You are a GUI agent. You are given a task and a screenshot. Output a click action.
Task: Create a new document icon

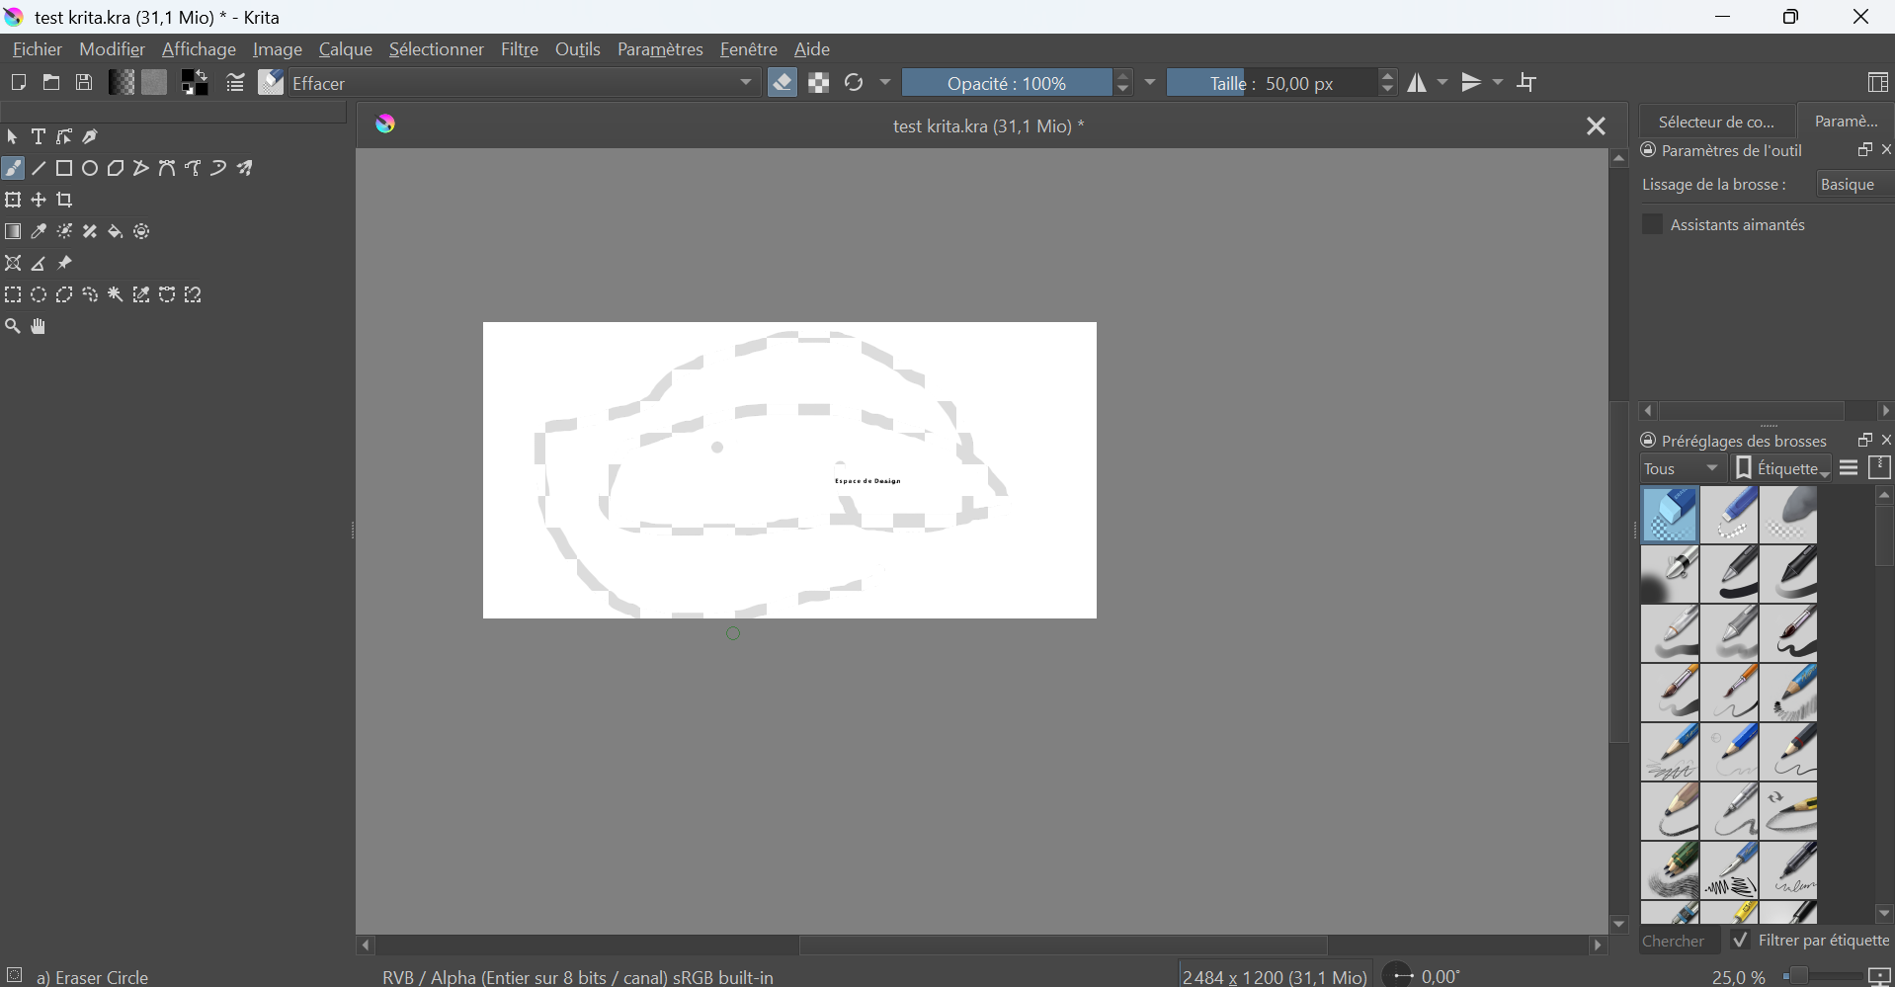click(18, 83)
